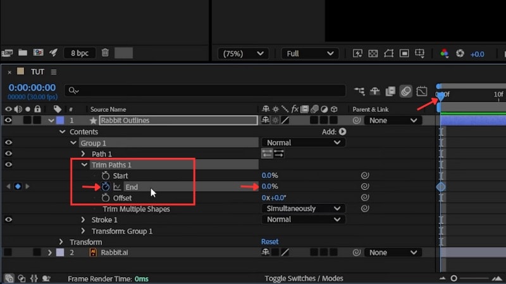This screenshot has height=284, width=506.
Task: Open Stroke 1 Normal blend dropdown
Action: pos(304,219)
